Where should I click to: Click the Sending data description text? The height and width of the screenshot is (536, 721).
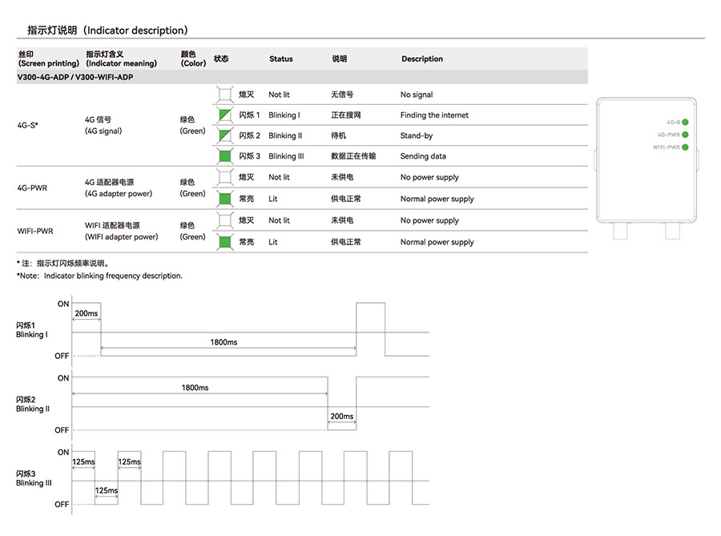pos(424,156)
